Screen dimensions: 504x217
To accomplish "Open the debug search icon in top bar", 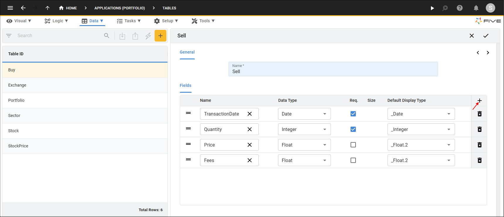I will [x=445, y=8].
